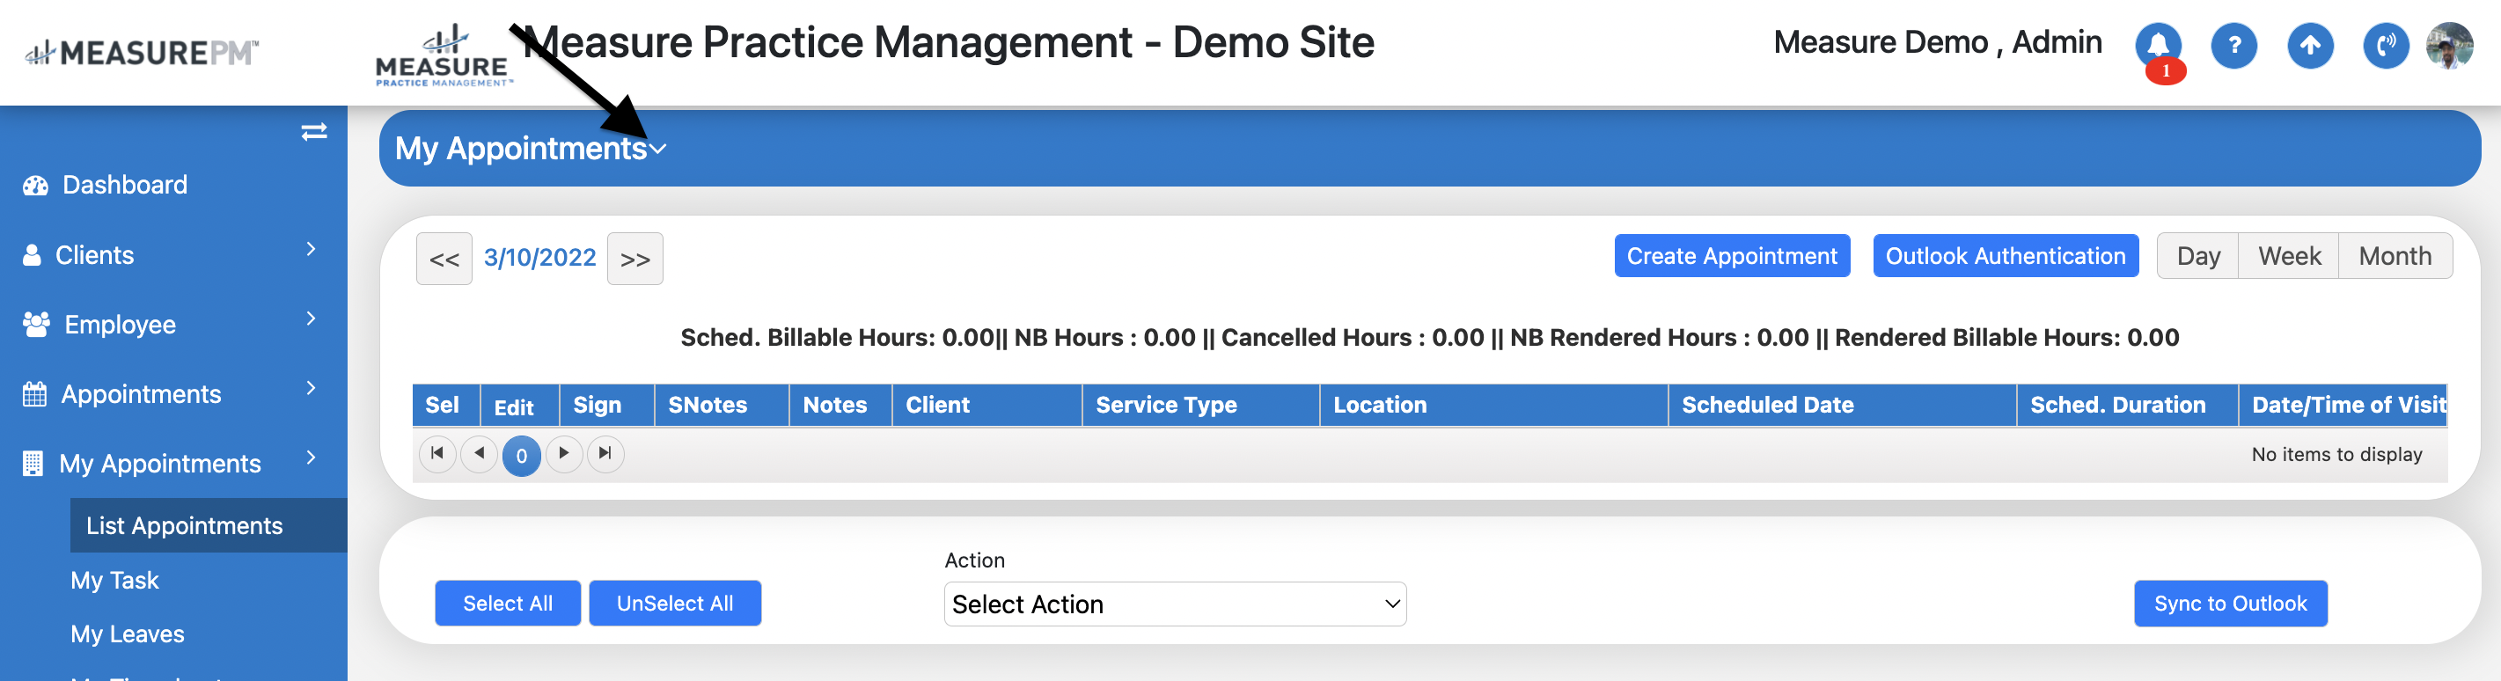Viewport: 2501px width, 681px height.
Task: Click the Clients person icon
Action: click(32, 255)
